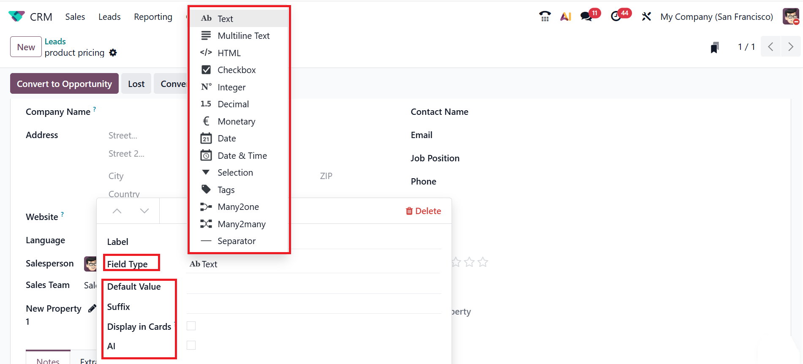Click Convert to Opportunity button
Image resolution: width=803 pixels, height=364 pixels.
pyautogui.click(x=64, y=84)
